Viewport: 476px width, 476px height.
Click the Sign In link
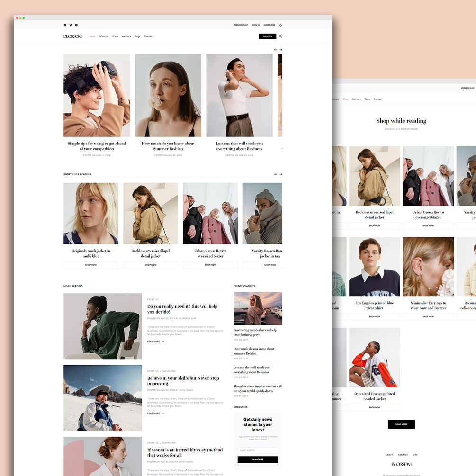click(256, 25)
